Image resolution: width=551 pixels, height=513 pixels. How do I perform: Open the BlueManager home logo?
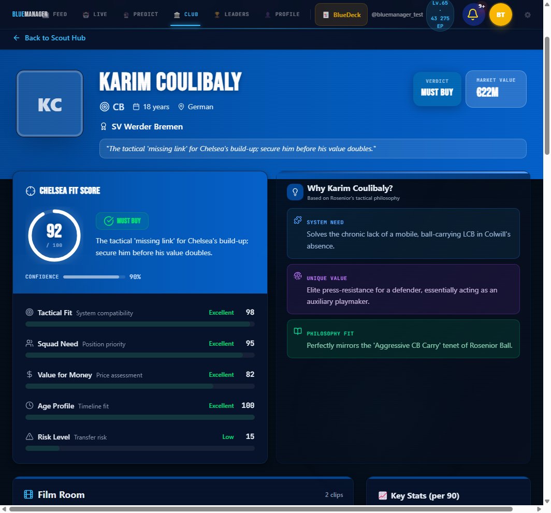pos(30,14)
